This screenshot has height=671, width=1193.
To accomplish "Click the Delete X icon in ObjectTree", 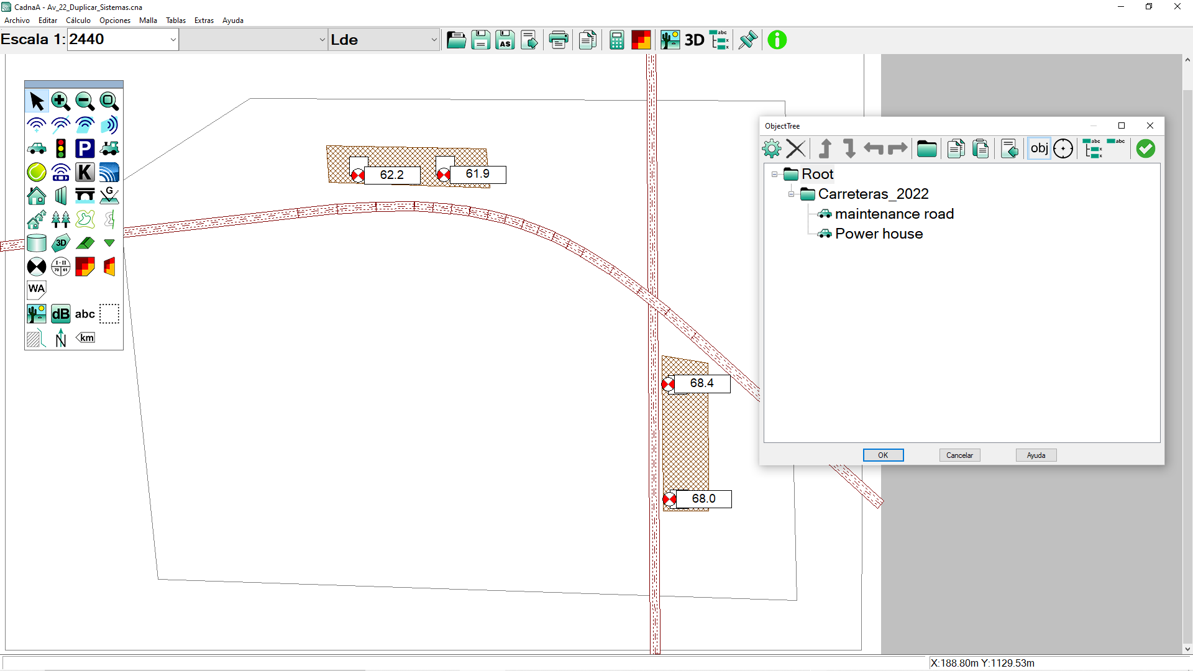I will (x=795, y=148).
